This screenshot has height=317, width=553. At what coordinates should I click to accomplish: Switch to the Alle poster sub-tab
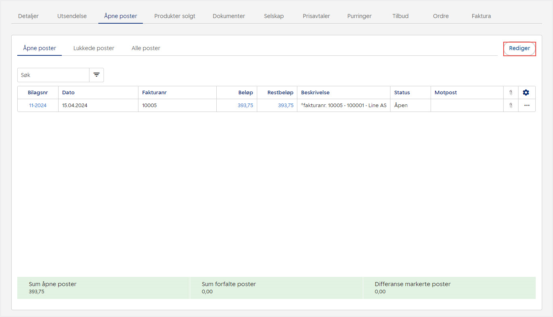point(146,48)
